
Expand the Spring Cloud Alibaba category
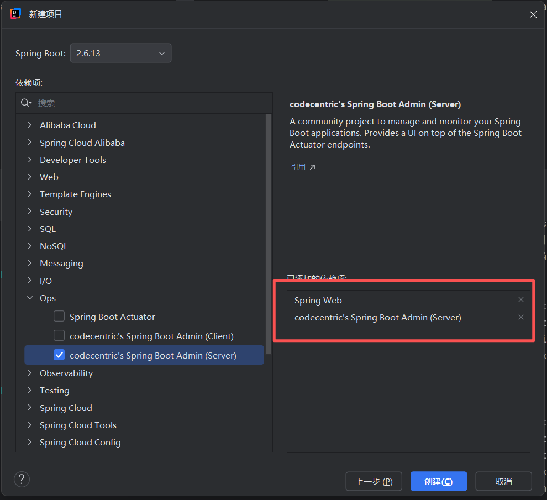point(30,143)
